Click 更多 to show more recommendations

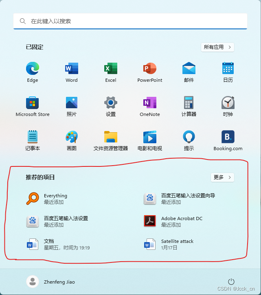pyautogui.click(x=222, y=177)
